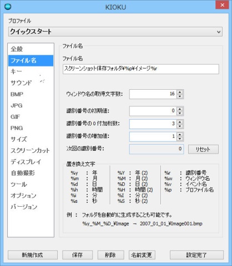Open the オプション settings page

pos(31,196)
